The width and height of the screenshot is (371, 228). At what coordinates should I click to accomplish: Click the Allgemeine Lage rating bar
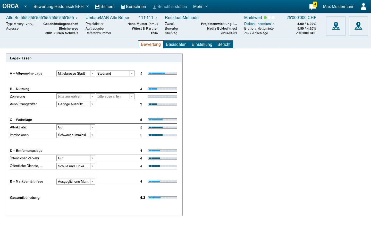pyautogui.click(x=163, y=73)
